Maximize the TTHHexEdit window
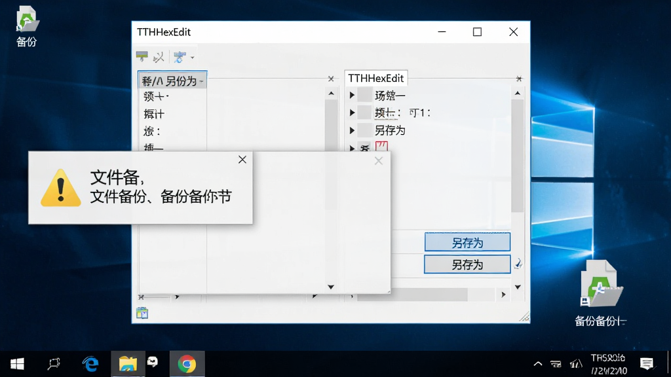This screenshot has height=377, width=671. (477, 32)
